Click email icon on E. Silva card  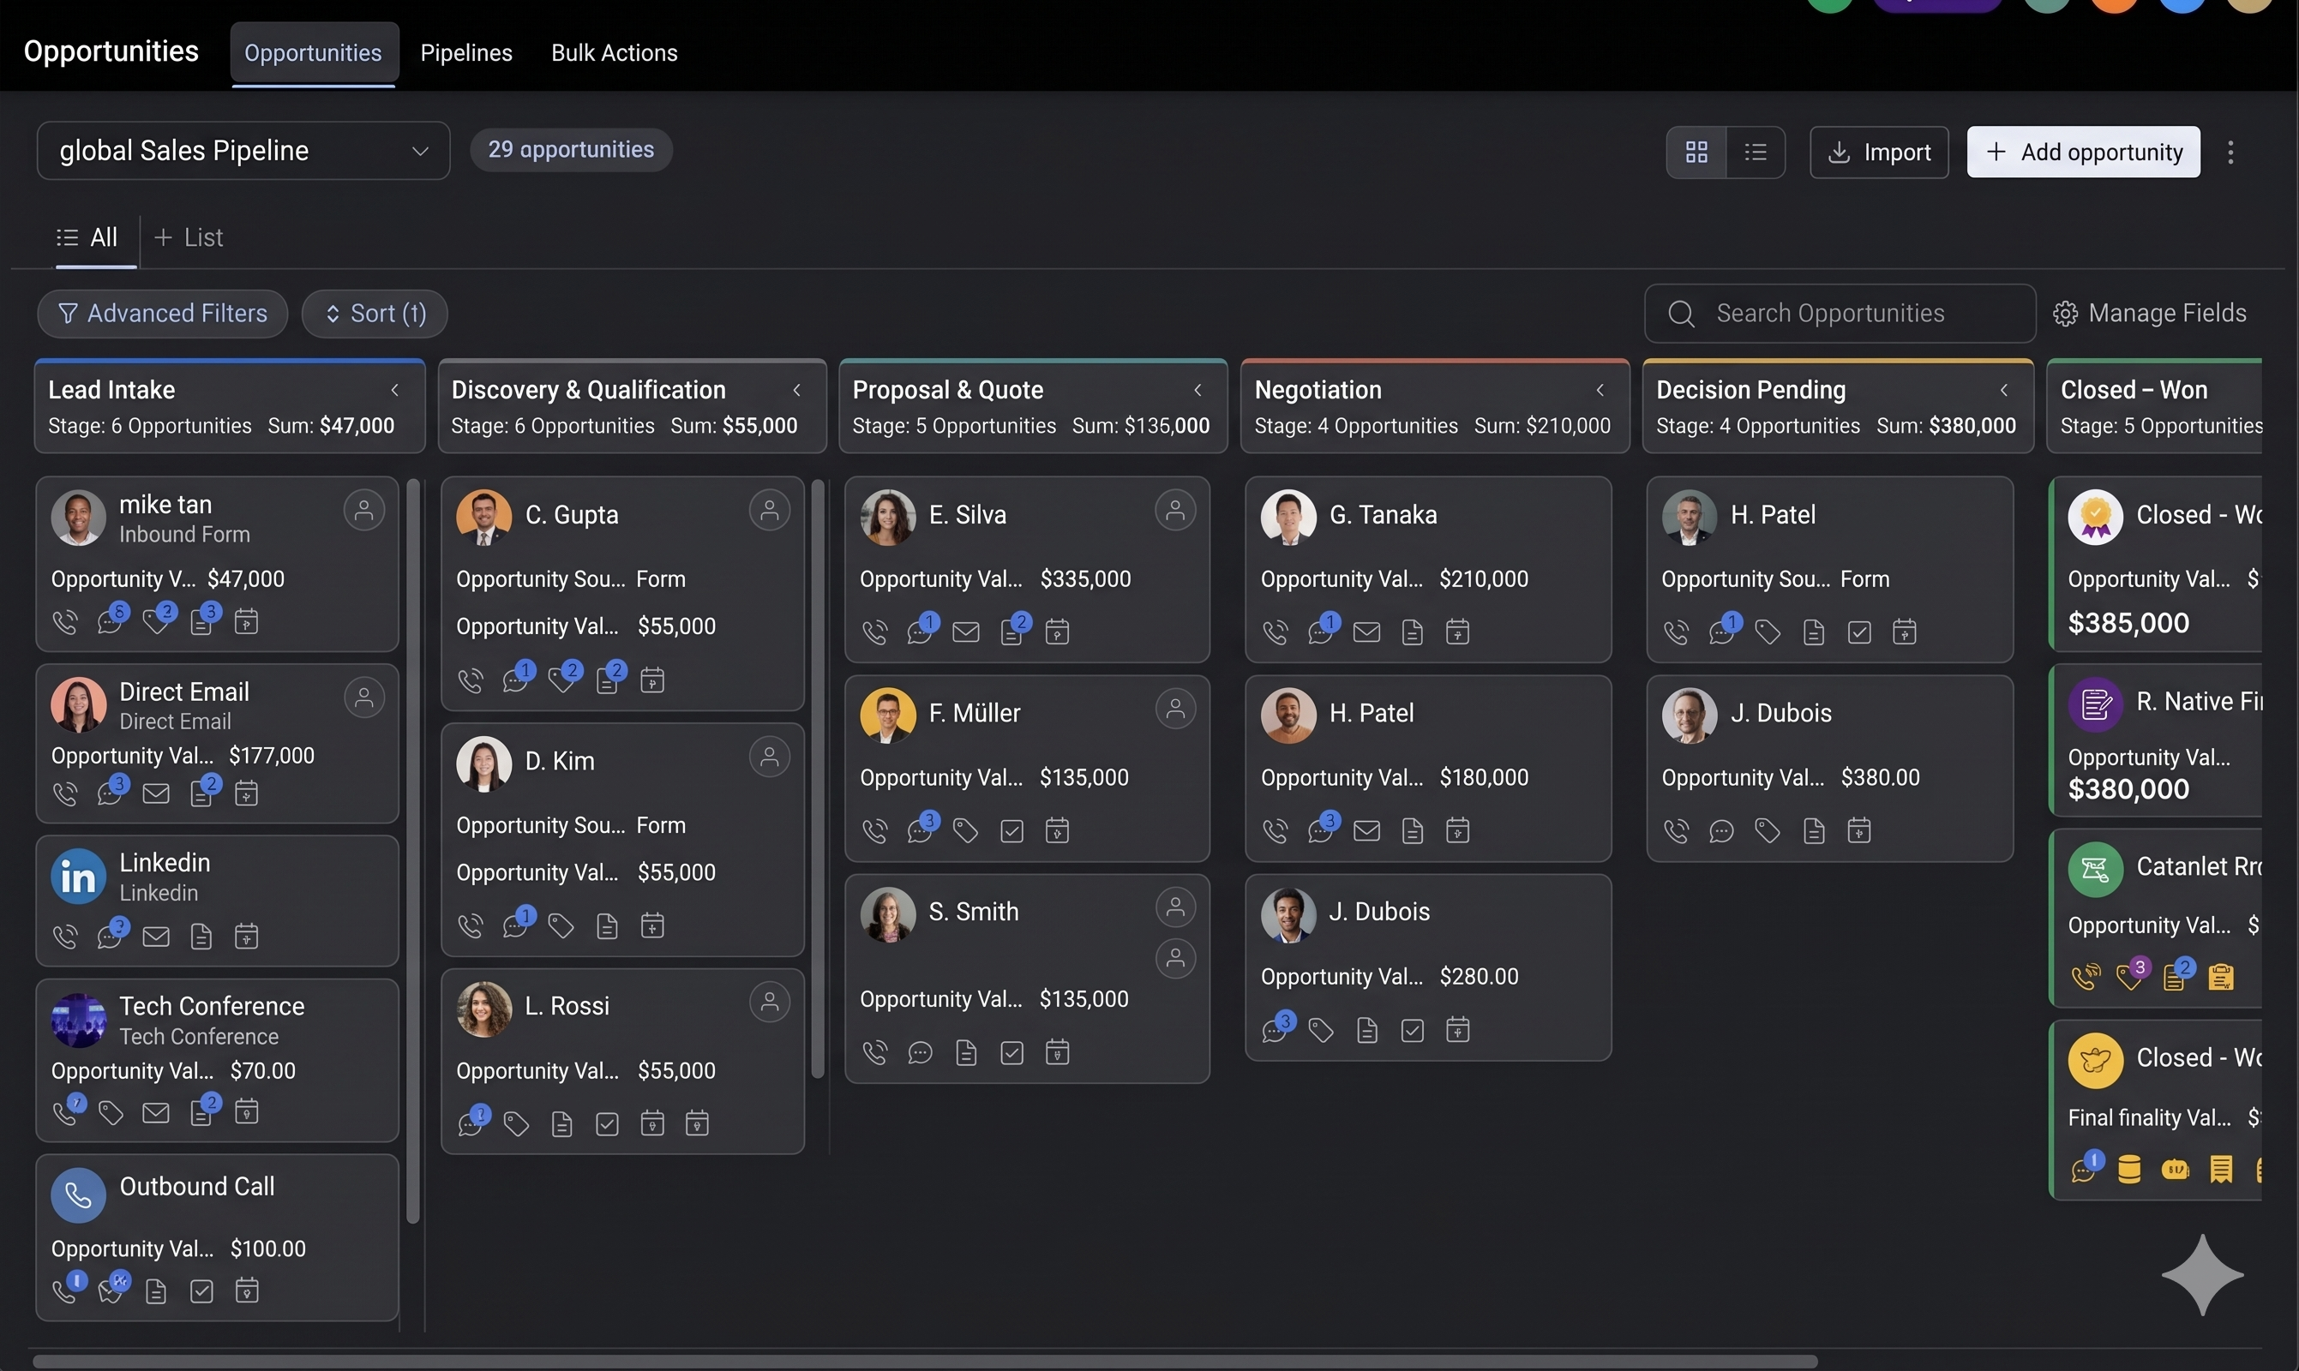click(965, 632)
